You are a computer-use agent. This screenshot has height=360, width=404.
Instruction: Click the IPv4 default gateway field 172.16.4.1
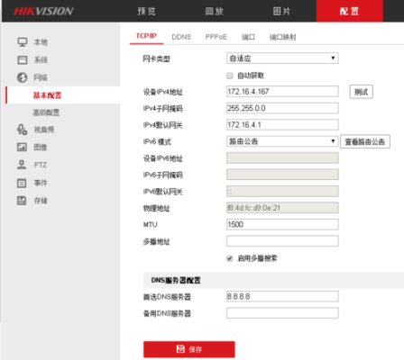point(282,124)
